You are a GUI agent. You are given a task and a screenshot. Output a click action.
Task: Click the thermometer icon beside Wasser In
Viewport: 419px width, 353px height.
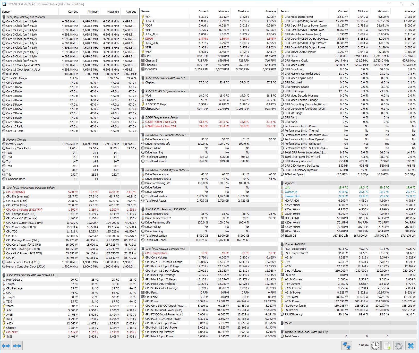tap(282, 192)
